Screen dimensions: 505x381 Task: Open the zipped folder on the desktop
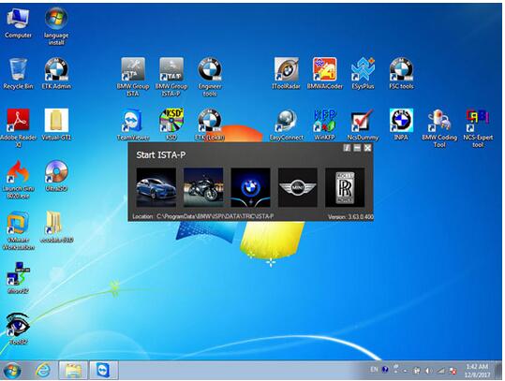coord(56,227)
